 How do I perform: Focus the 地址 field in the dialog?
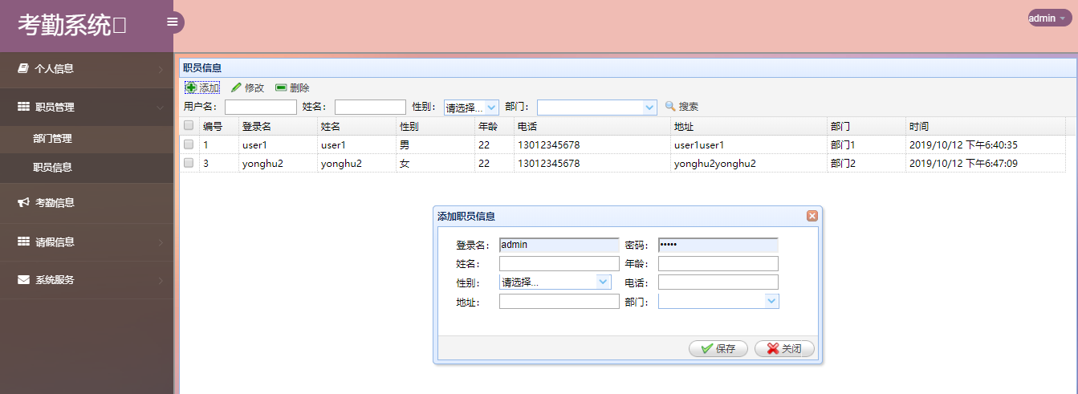click(559, 301)
